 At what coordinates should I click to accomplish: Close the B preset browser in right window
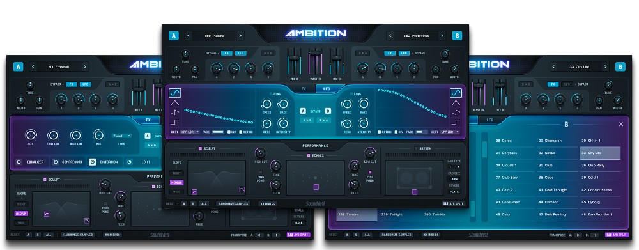tap(621, 125)
